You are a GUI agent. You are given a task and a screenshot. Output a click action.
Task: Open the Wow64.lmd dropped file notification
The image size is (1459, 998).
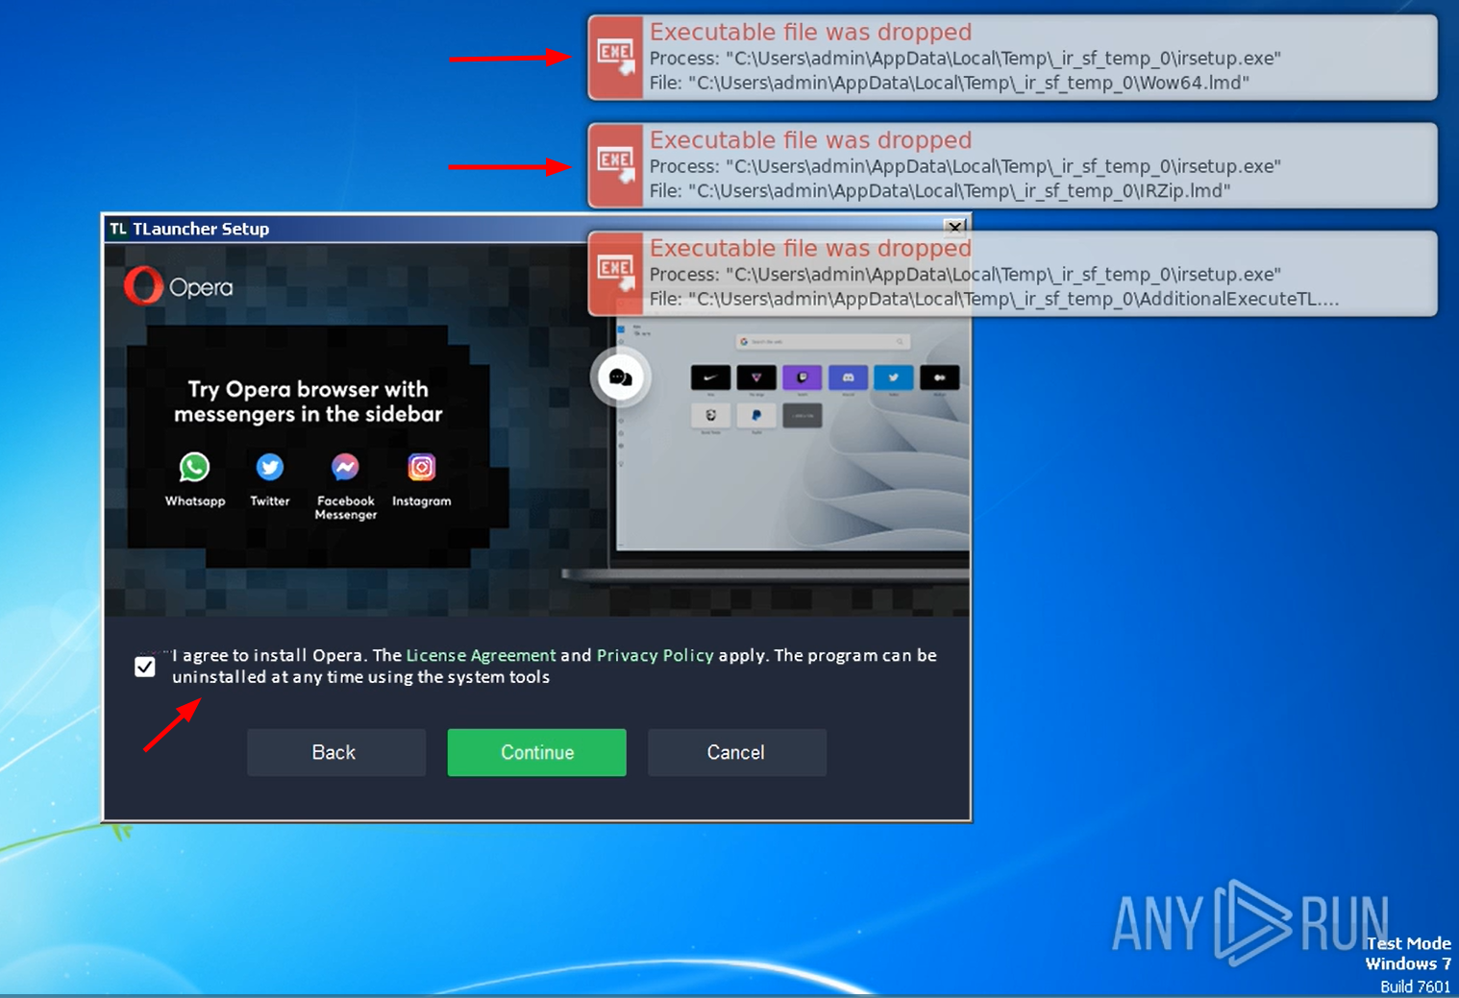tap(1013, 58)
